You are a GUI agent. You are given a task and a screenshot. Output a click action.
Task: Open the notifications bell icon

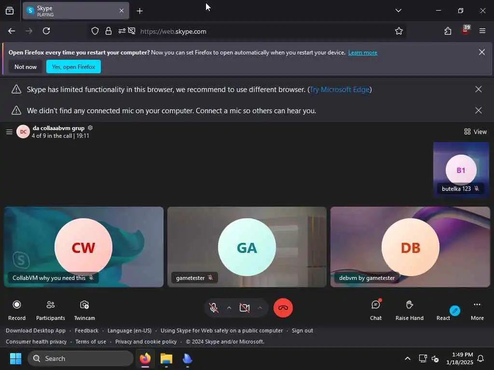coord(481,358)
